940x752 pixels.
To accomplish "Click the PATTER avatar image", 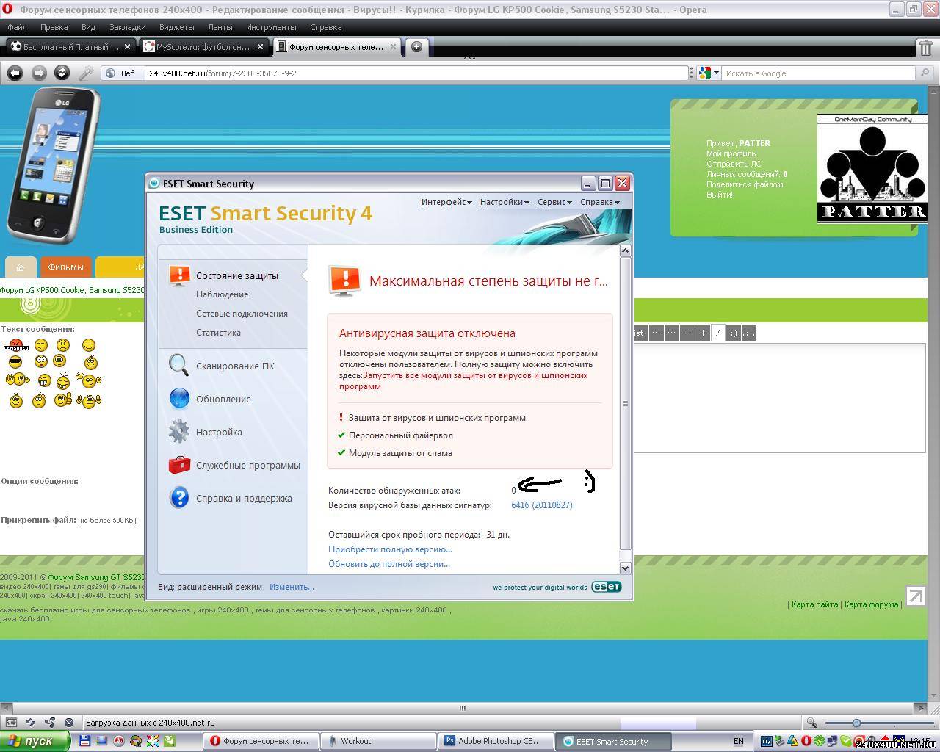I will pyautogui.click(x=872, y=168).
